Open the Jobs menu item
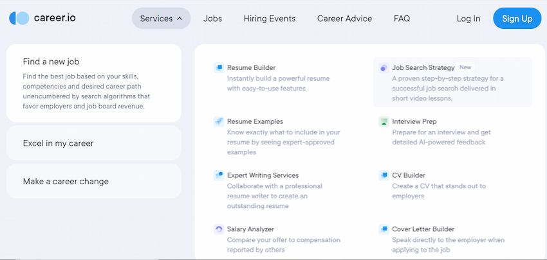This screenshot has height=260, width=547. pos(212,19)
